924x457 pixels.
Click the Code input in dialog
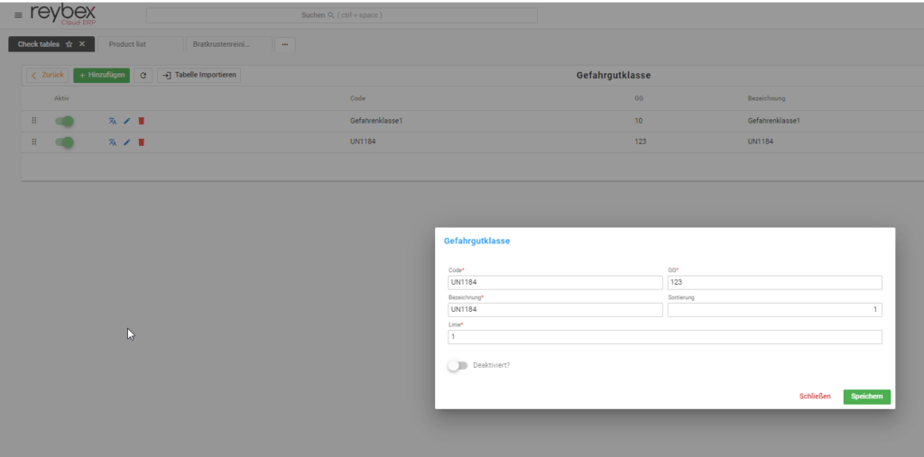coord(555,283)
